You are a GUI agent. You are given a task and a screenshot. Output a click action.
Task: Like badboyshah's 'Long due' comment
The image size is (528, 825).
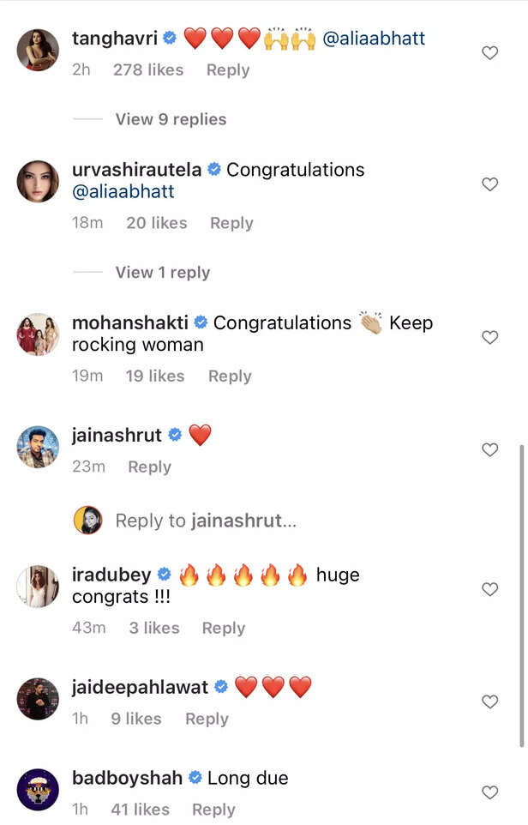(x=489, y=792)
